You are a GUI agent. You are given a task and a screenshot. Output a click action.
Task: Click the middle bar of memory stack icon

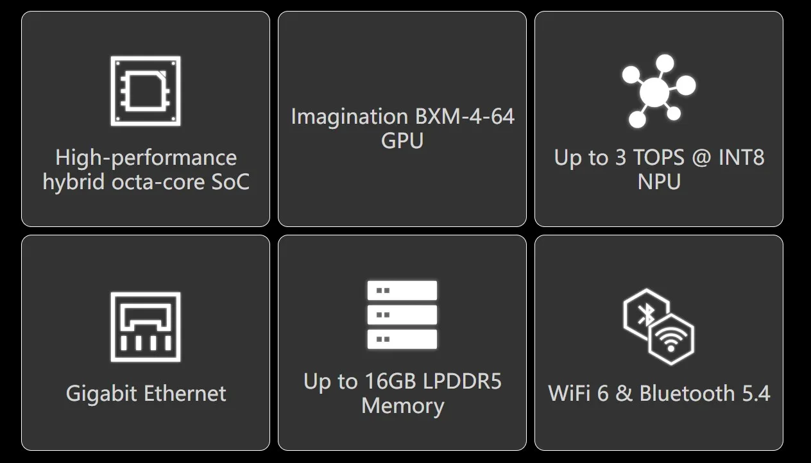point(402,315)
